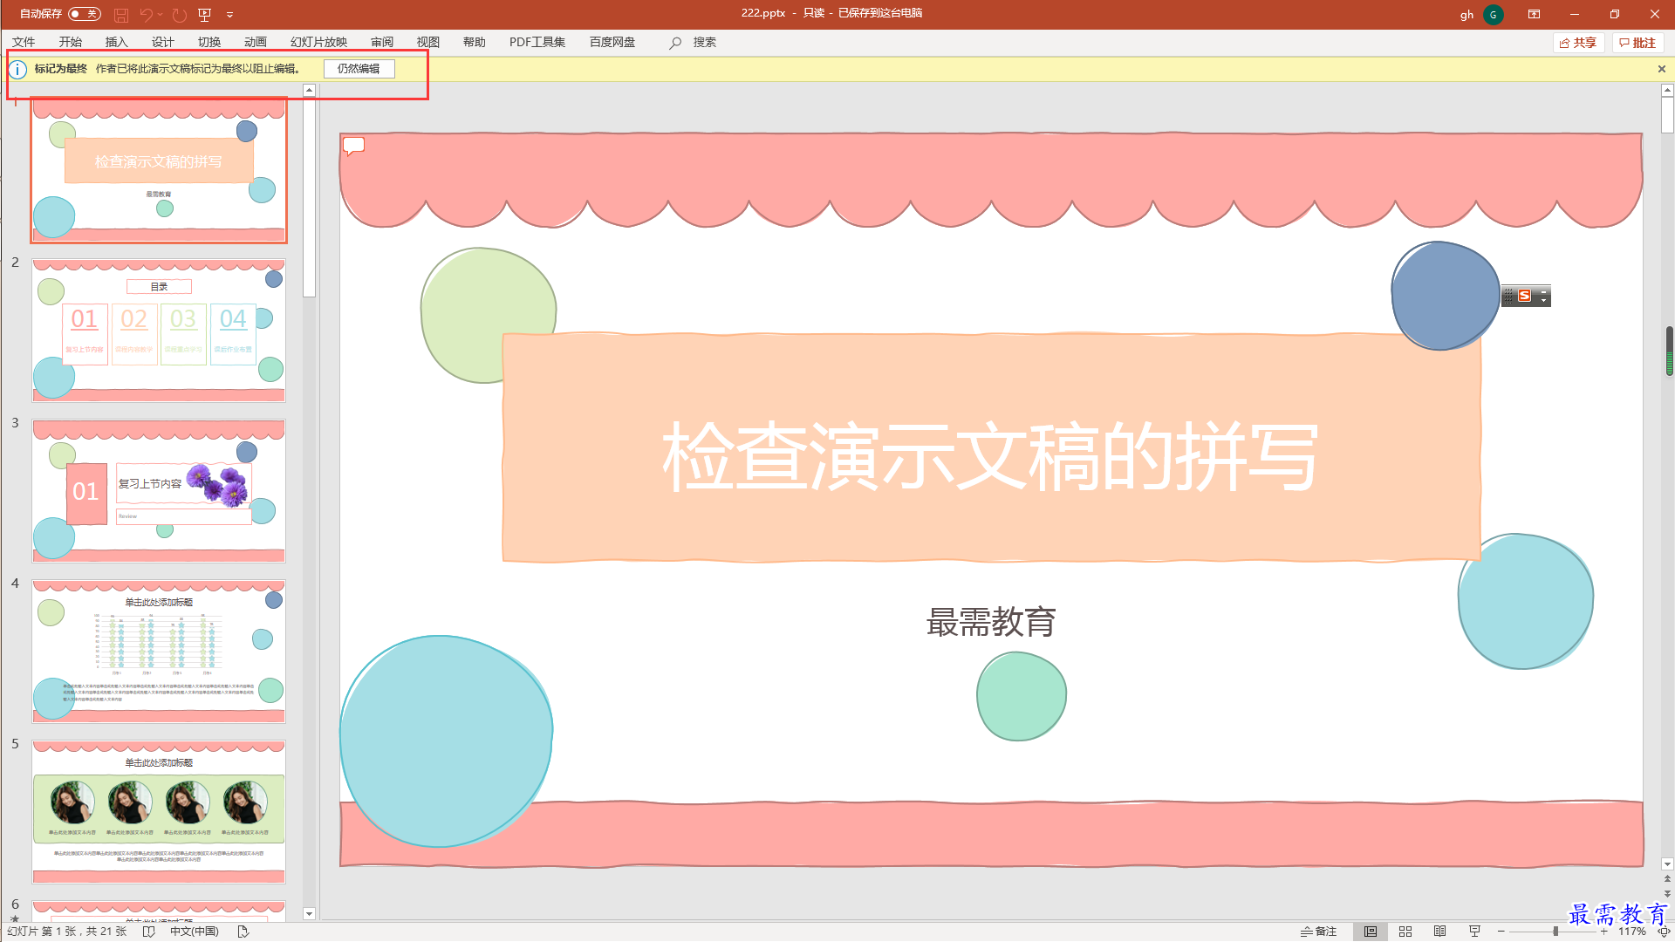The image size is (1675, 942).
Task: Click the Fit slide to window icon
Action: [x=1664, y=932]
